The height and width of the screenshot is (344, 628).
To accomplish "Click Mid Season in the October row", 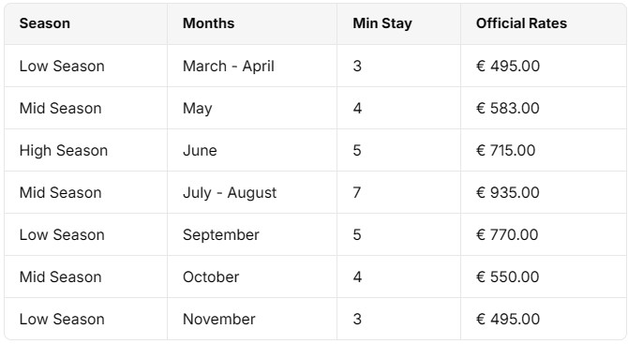I will tap(61, 277).
